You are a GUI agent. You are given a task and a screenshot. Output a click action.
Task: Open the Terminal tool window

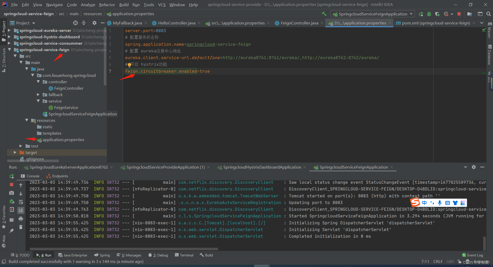pyautogui.click(x=184, y=255)
